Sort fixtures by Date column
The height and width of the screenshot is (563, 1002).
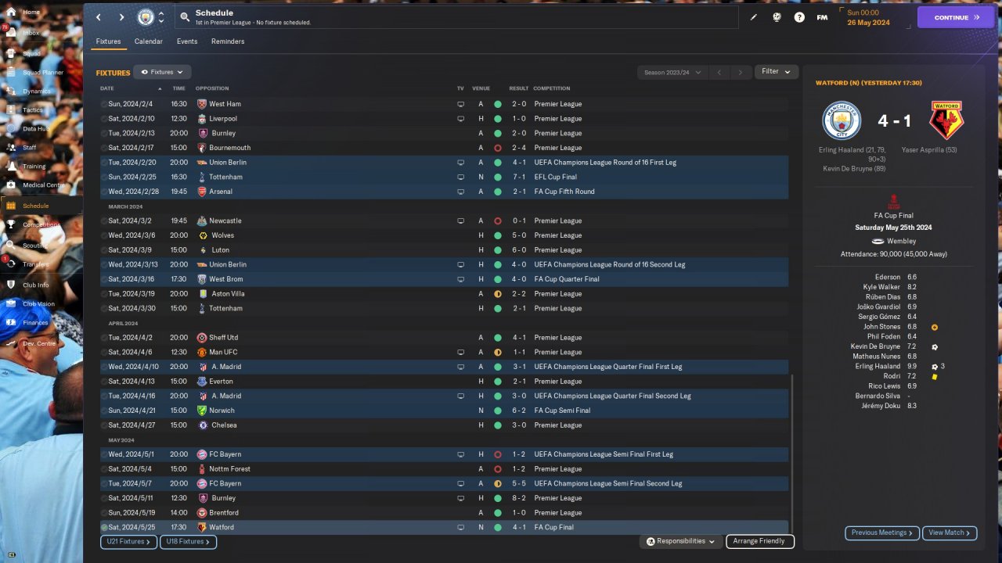tap(107, 88)
